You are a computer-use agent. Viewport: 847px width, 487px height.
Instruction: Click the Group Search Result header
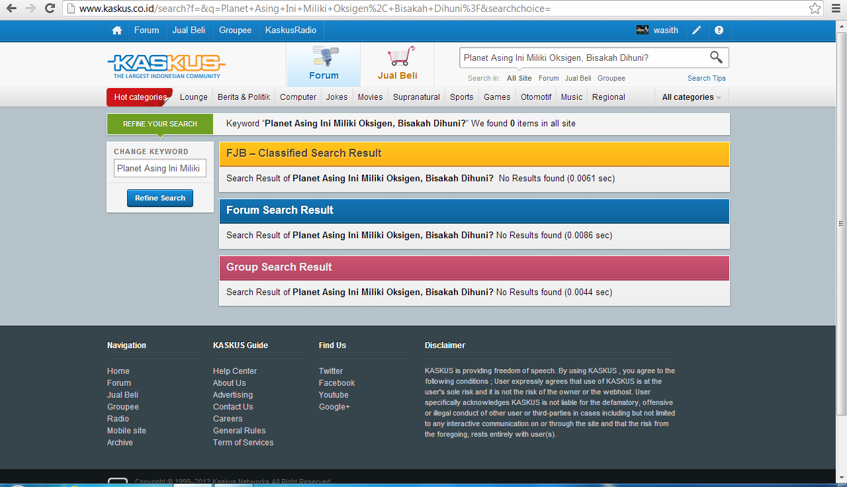click(x=474, y=267)
